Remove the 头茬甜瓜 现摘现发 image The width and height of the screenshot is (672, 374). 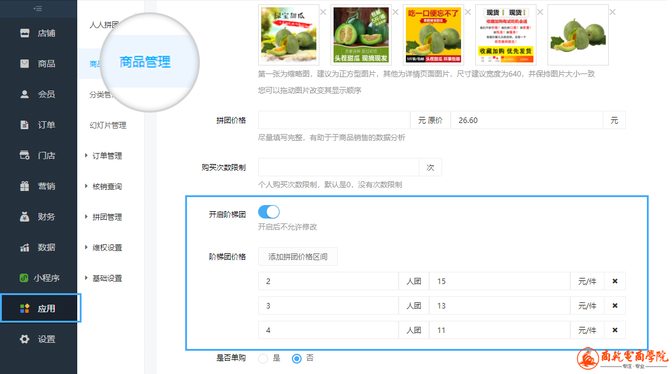tap(395, 12)
